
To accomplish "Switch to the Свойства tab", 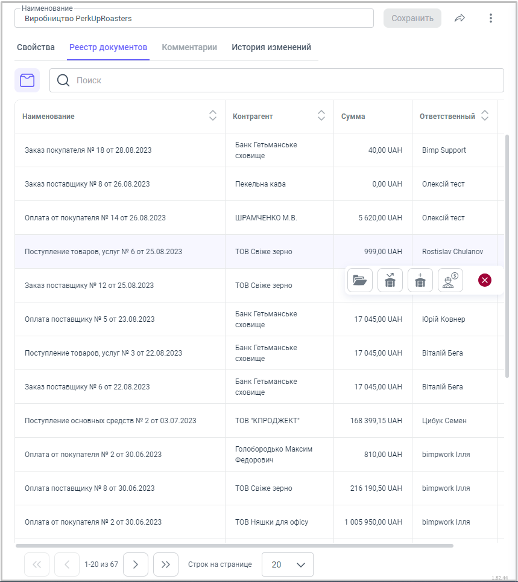I will [36, 48].
